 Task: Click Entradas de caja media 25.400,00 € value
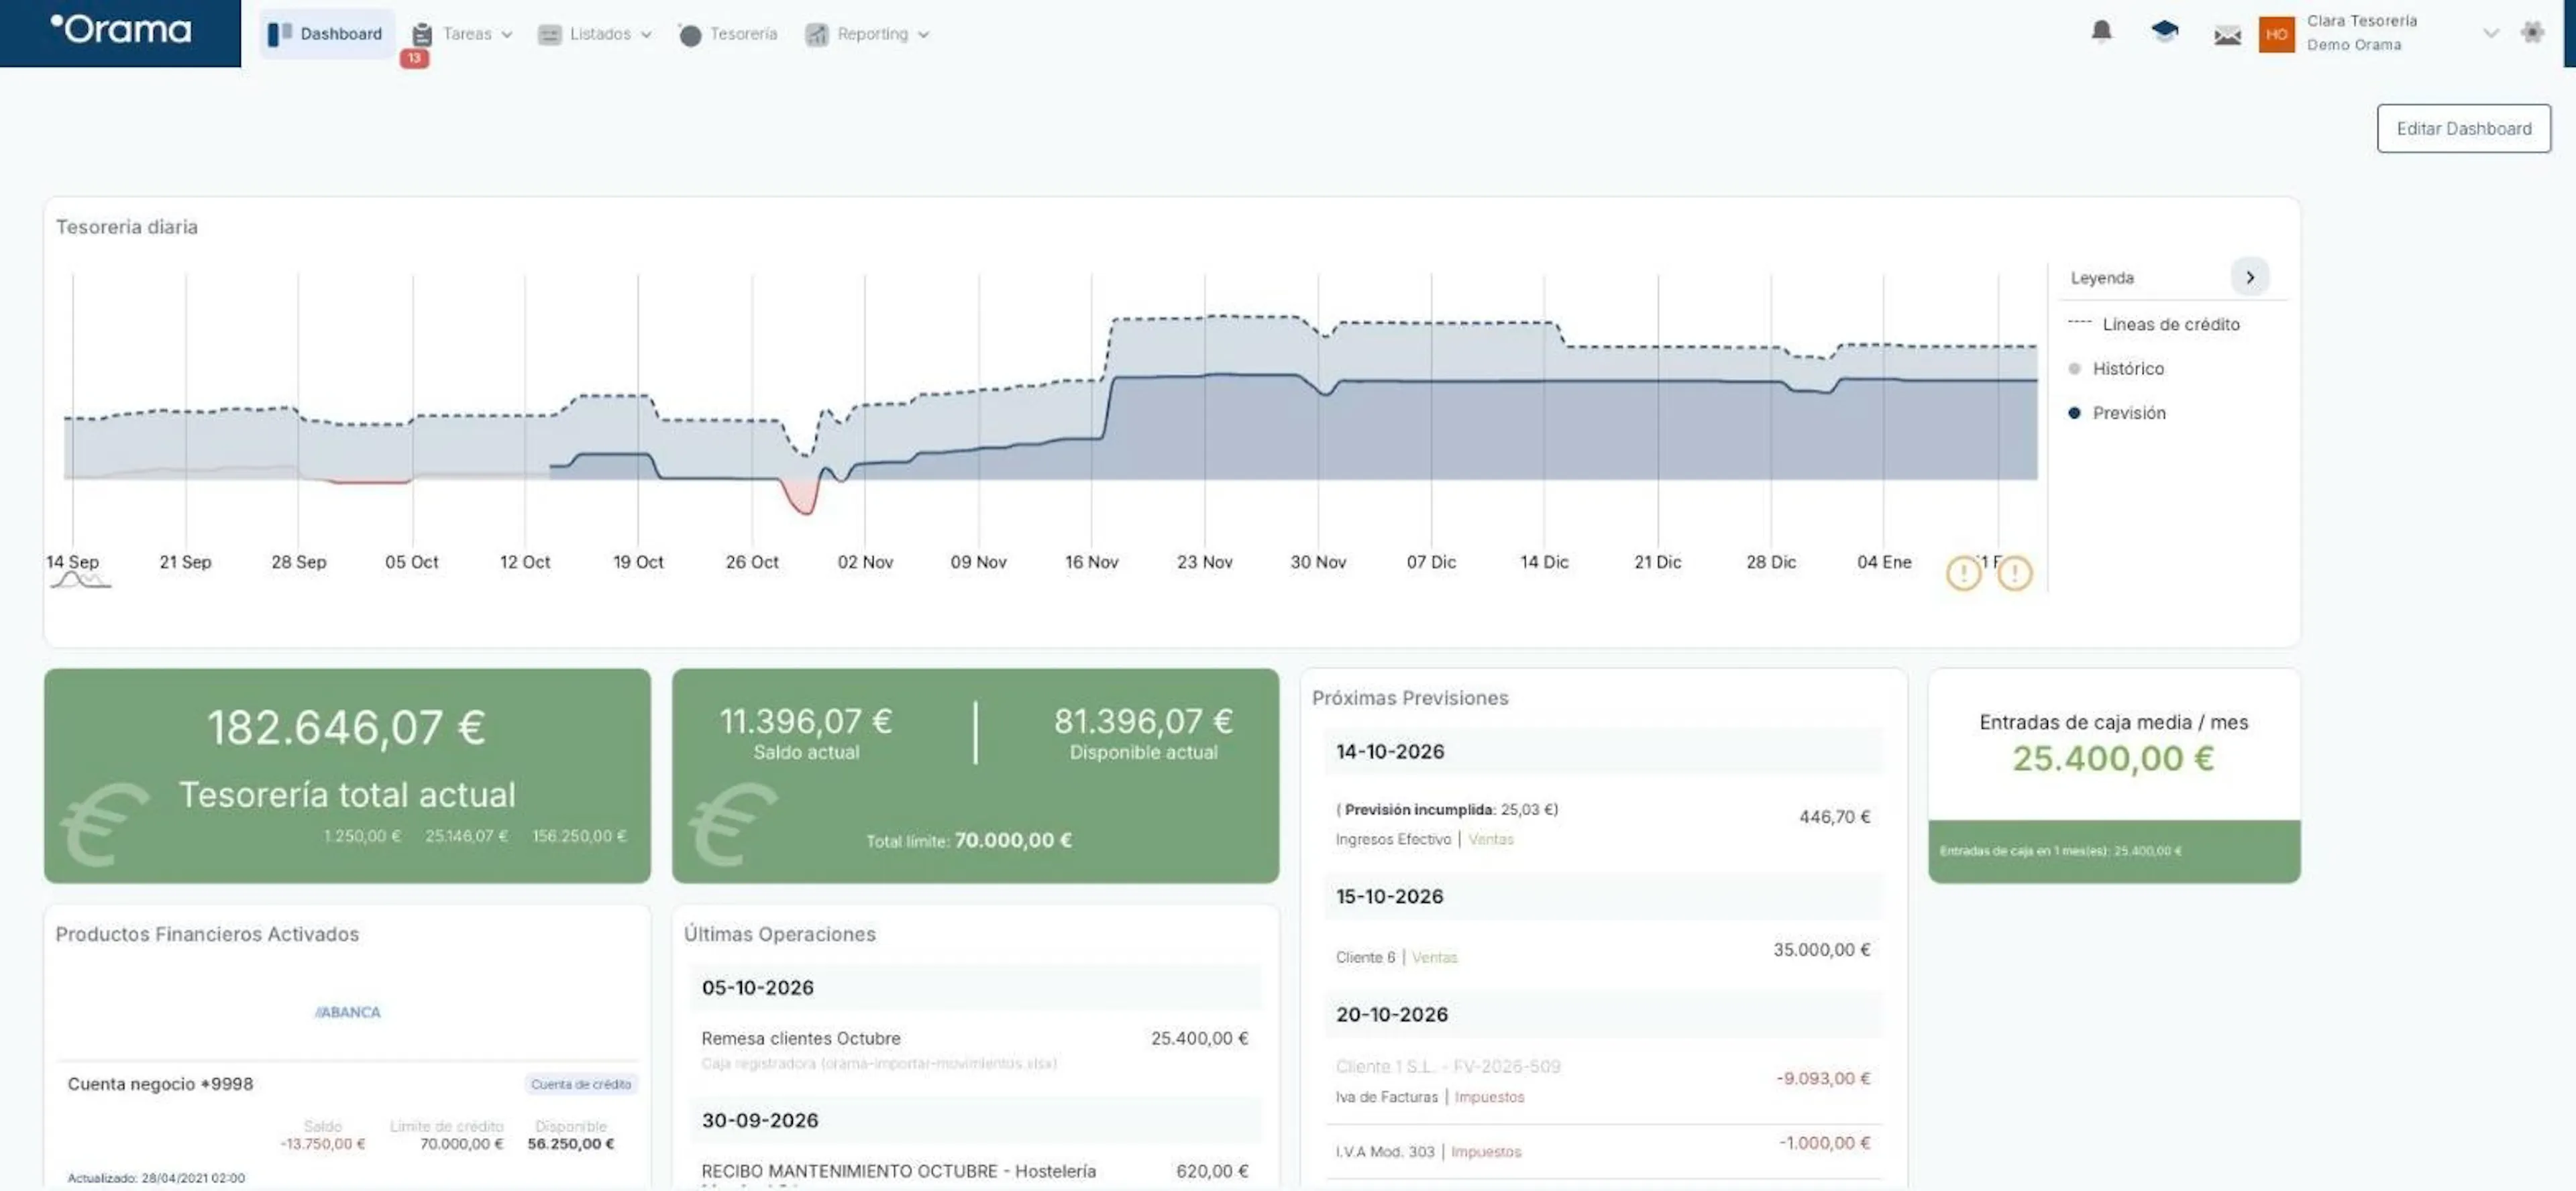pos(2113,758)
